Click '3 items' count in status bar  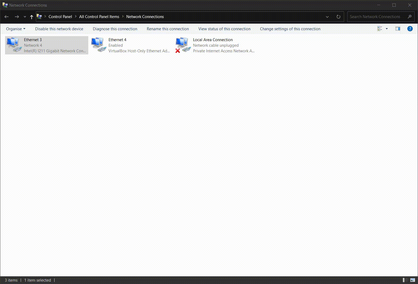11,280
